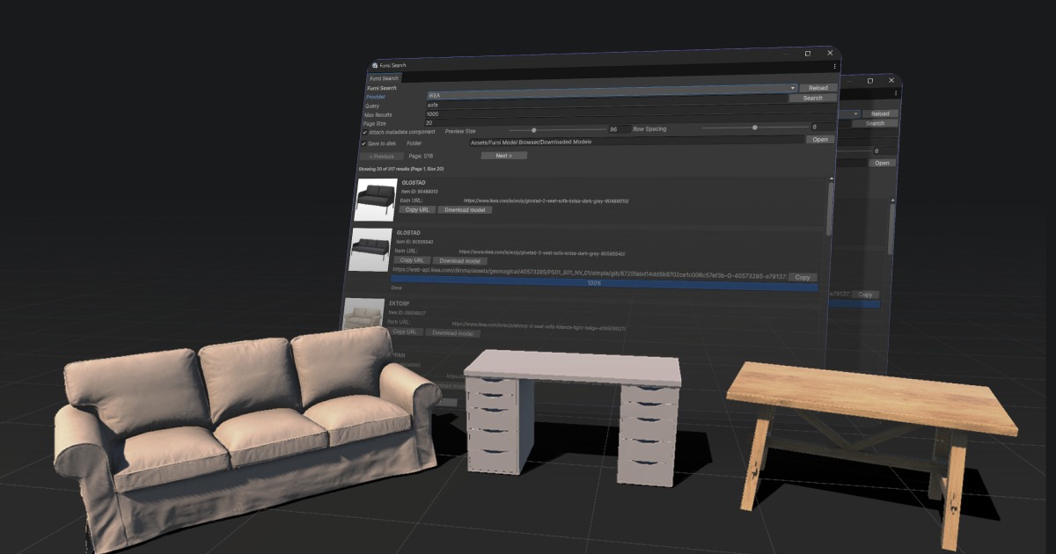This screenshot has width=1056, height=554.
Task: Click the 'Showing 20 of 317 results' text
Action: coord(401,168)
